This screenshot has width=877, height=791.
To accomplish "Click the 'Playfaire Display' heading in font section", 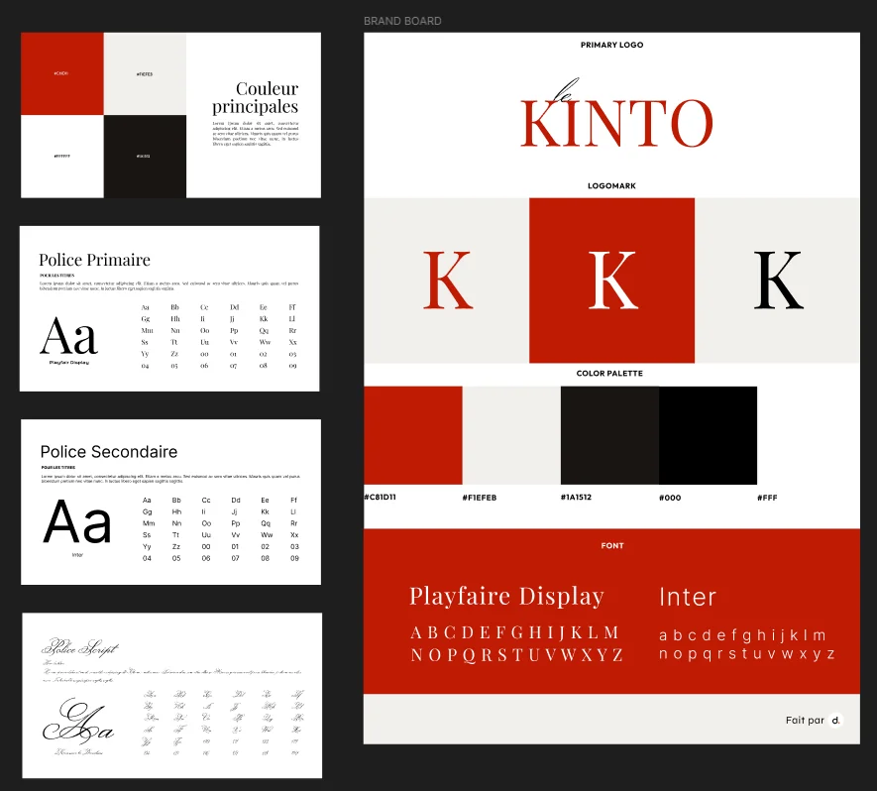I will tap(506, 596).
